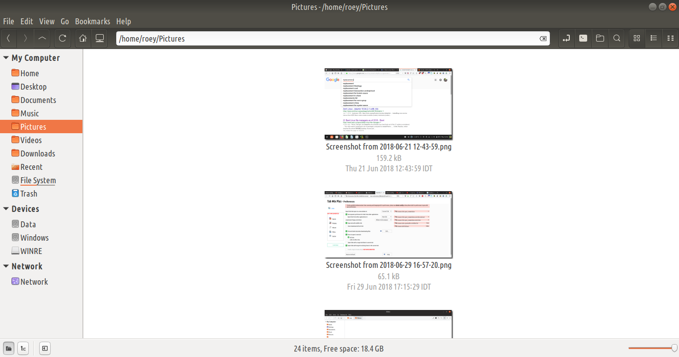Open a terminal in this folder

[x=584, y=38]
